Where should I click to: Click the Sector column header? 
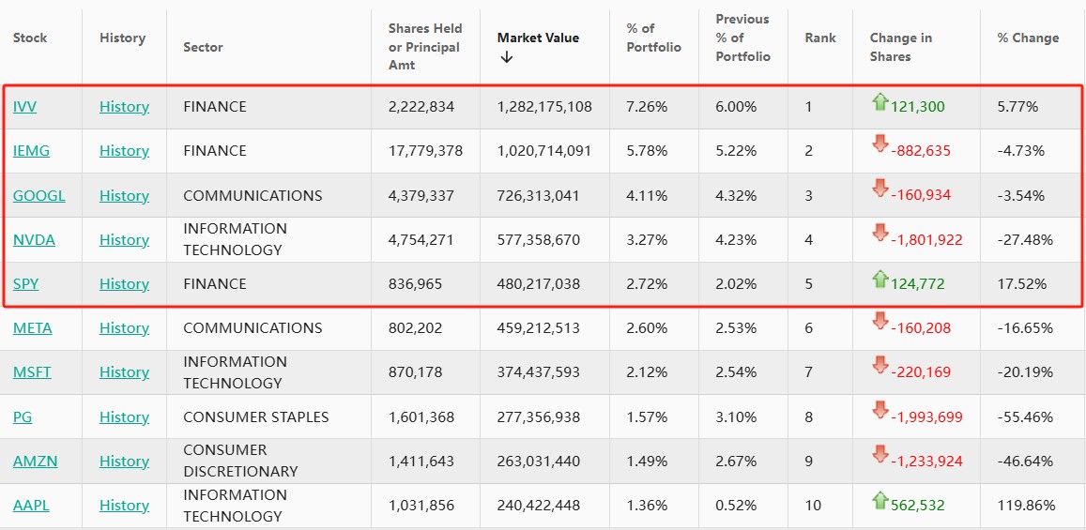(x=203, y=47)
